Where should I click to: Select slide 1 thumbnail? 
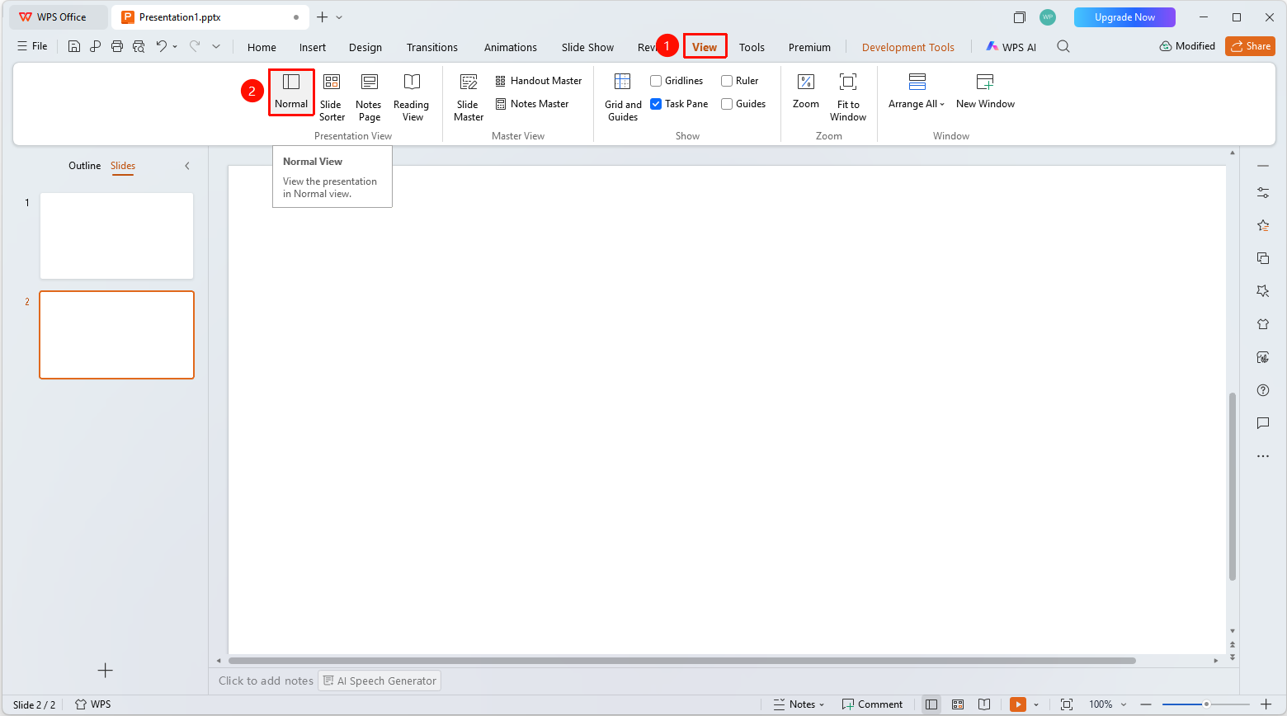coord(116,236)
